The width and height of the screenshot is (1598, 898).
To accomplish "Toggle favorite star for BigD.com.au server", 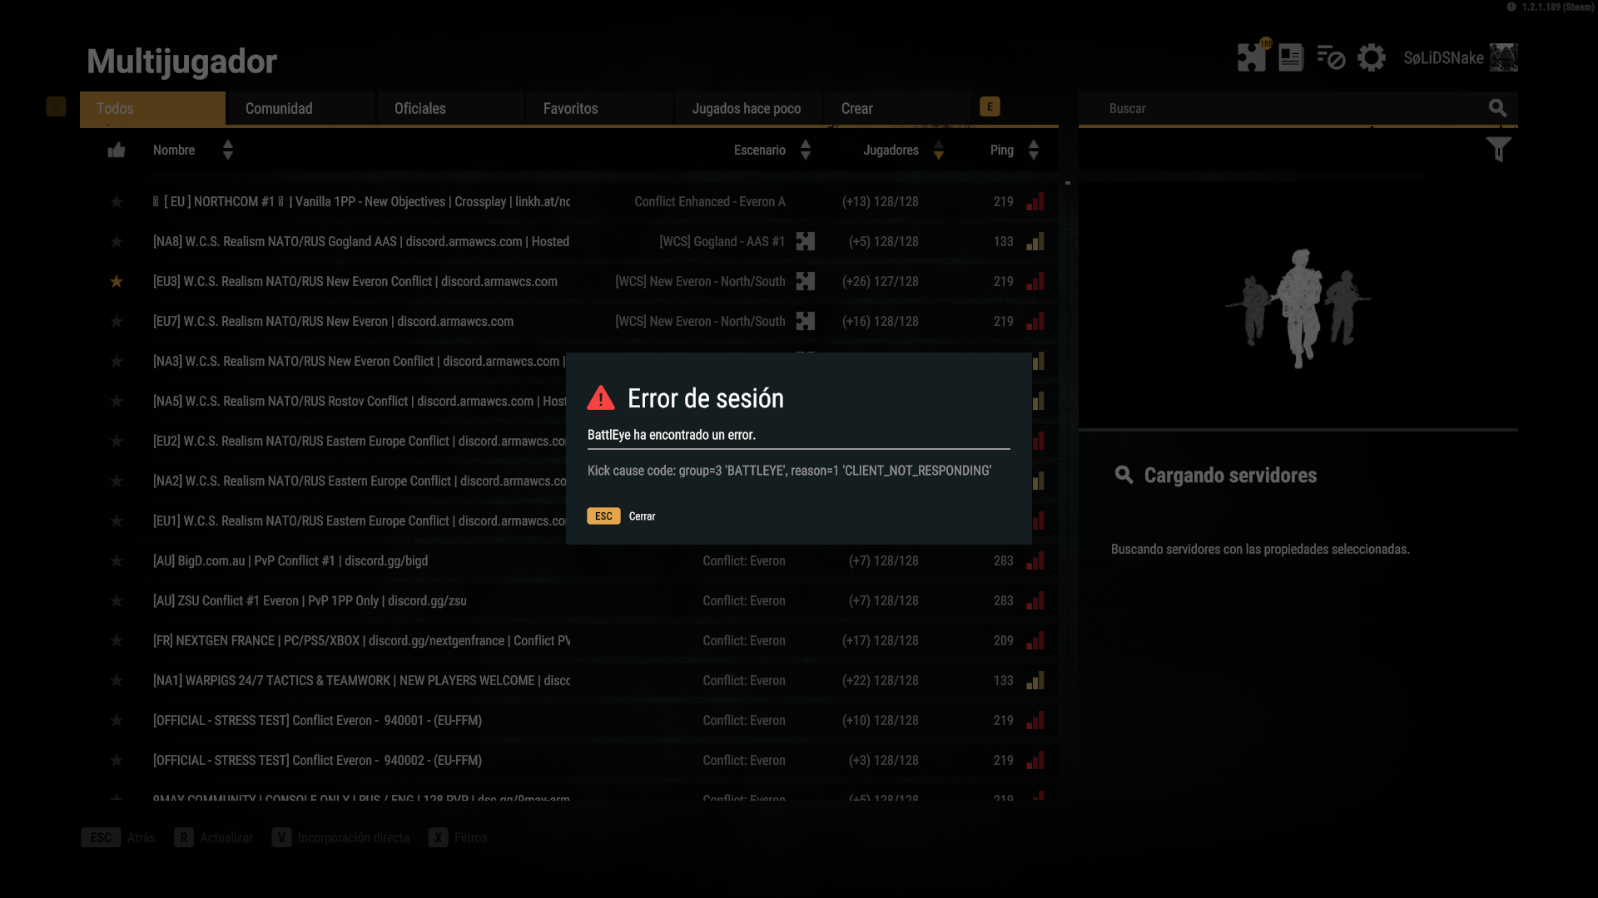I will click(117, 561).
